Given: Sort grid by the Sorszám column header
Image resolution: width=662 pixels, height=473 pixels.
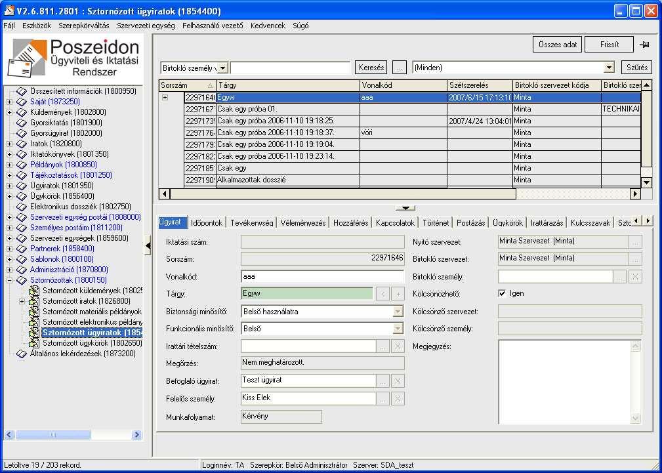Looking at the screenshot, I should pos(188,85).
